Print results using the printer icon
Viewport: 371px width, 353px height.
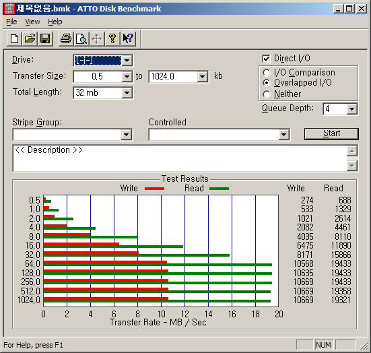pos(66,38)
